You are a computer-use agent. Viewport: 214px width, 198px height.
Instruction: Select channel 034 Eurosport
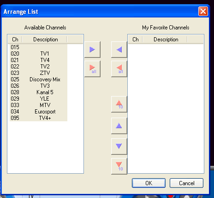click(x=38, y=112)
